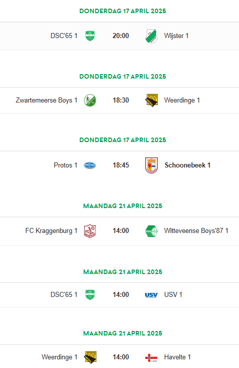
Task: Click the Havelte 1 team name
Action: coord(177,357)
